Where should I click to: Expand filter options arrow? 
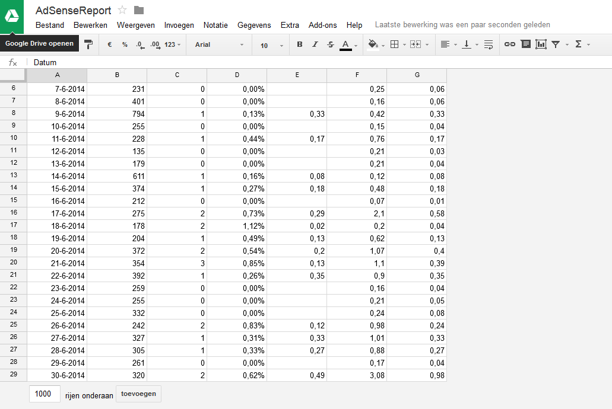click(x=567, y=45)
